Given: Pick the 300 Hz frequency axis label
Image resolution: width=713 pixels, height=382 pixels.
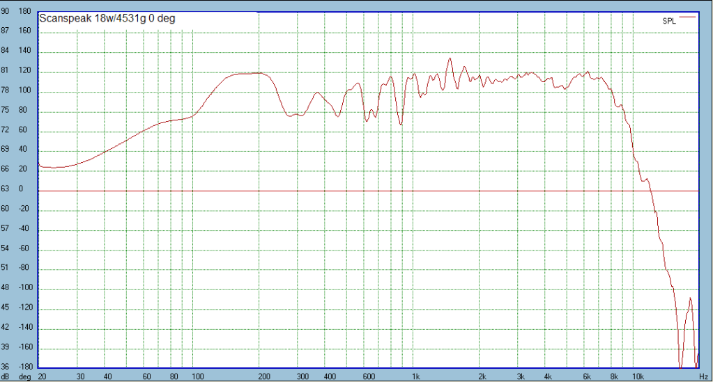Looking at the screenshot, I should coord(303,376).
